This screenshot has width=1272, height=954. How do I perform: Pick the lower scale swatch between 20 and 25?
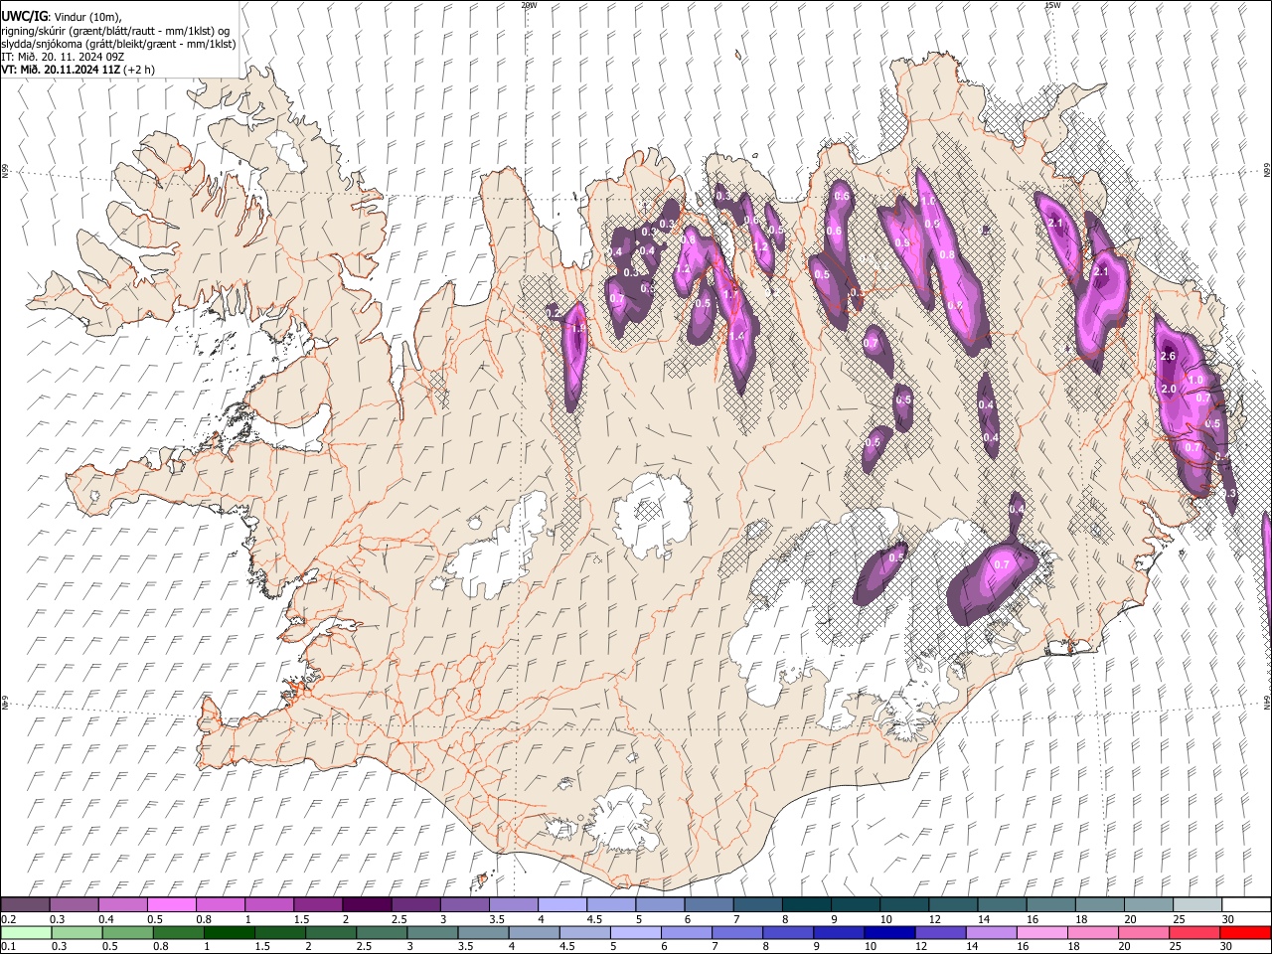point(1144,933)
